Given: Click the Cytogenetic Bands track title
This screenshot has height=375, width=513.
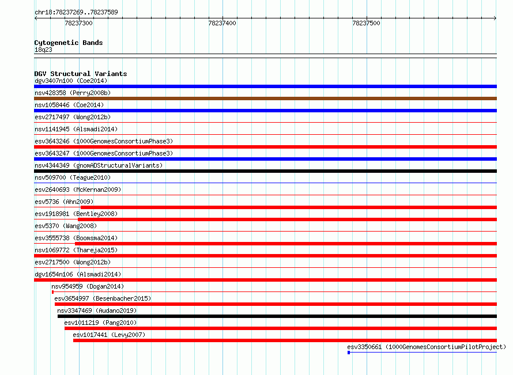Looking at the screenshot, I should (x=69, y=43).
